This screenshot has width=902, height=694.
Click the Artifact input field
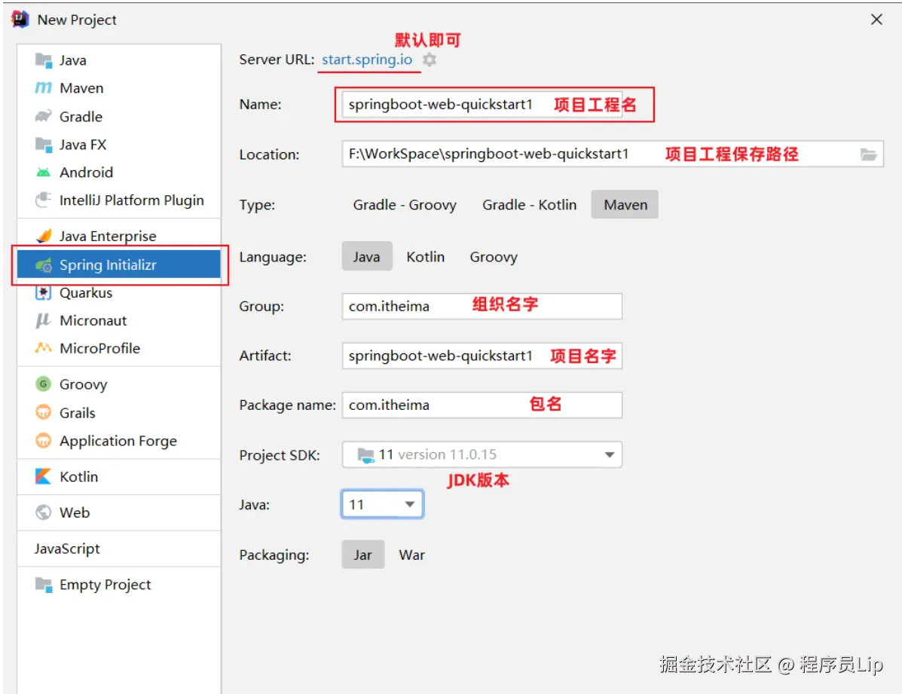tap(482, 356)
